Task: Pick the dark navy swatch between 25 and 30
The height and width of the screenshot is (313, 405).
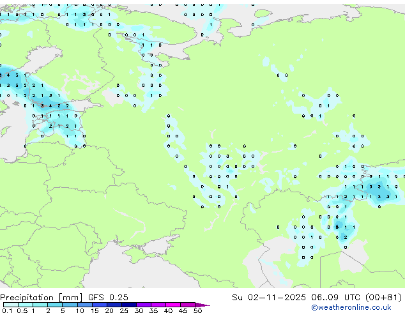Action: tap(129, 305)
